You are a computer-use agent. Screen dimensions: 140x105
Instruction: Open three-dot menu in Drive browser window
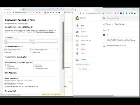[137, 13]
